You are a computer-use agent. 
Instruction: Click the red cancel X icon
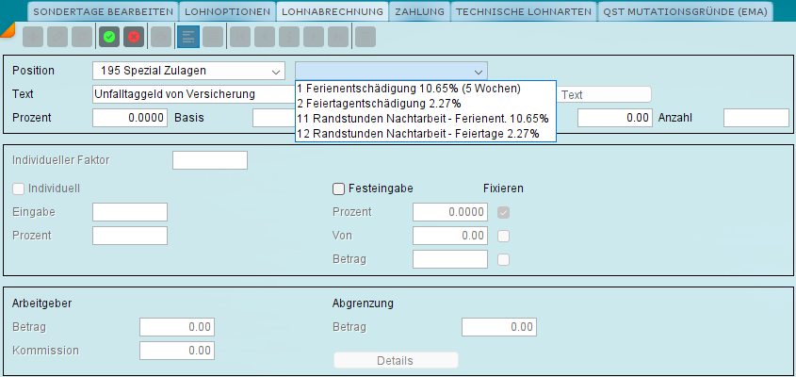[x=134, y=37]
